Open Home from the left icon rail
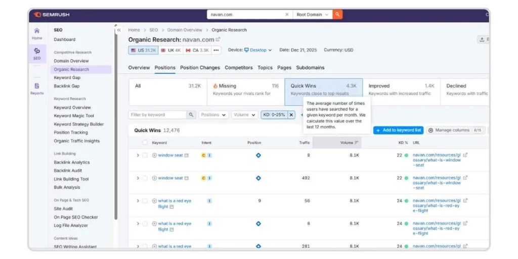Screen dimensions: 518x259 click(x=37, y=34)
